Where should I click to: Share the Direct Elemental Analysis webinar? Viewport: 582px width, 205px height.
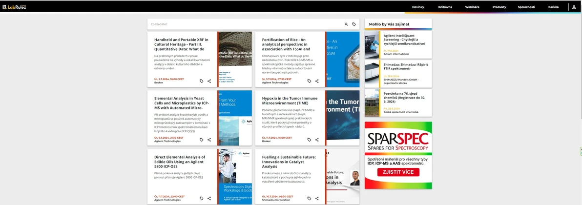[x=209, y=198]
